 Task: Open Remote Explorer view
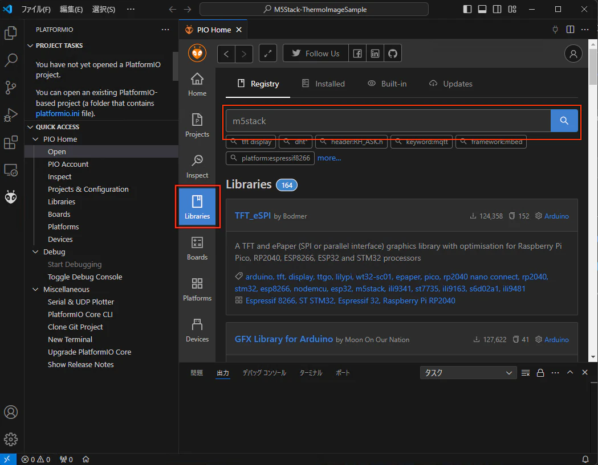pyautogui.click(x=11, y=170)
